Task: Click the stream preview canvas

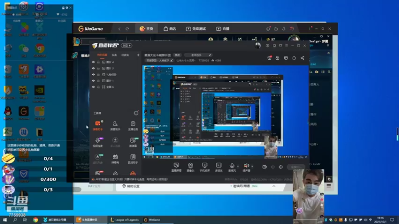Action: tap(225, 112)
